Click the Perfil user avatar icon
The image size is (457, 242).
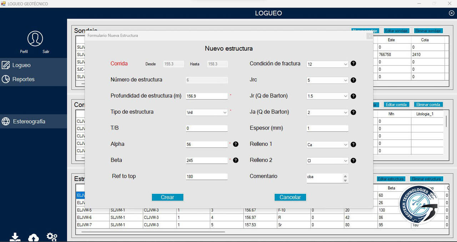(x=35, y=39)
